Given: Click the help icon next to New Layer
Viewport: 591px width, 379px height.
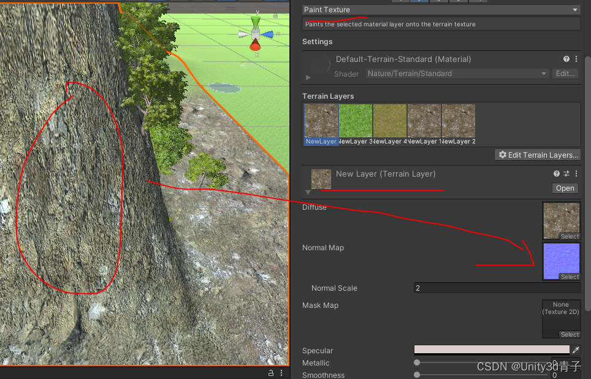Looking at the screenshot, I should [x=555, y=174].
